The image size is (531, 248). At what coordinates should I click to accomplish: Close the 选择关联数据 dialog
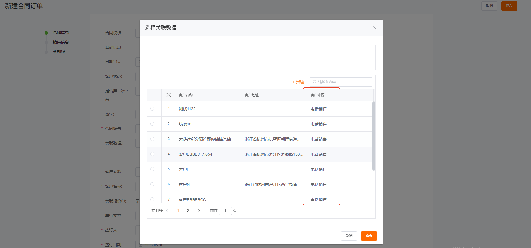374,28
